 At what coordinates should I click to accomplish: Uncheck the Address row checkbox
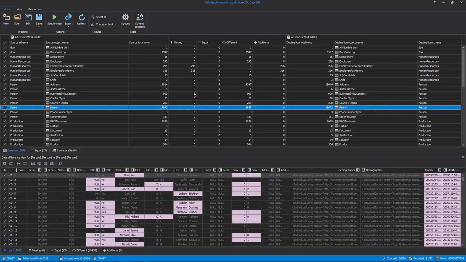4,84
